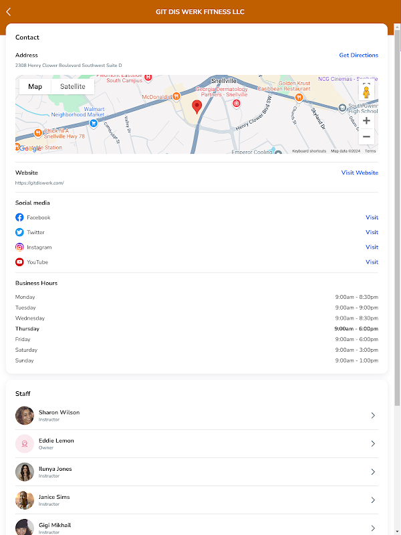Viewport: 401px width, 535px height.
Task: Click the Walmart Neighborhood Market cart marker
Action: (94, 124)
